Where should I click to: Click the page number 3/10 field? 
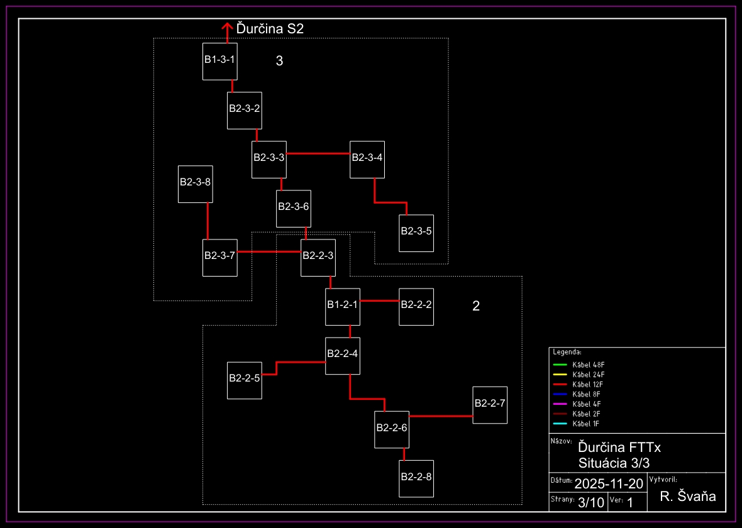590,502
